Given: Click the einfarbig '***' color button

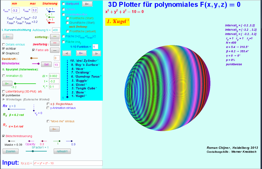Looking at the screenshot, I should click(54, 37).
